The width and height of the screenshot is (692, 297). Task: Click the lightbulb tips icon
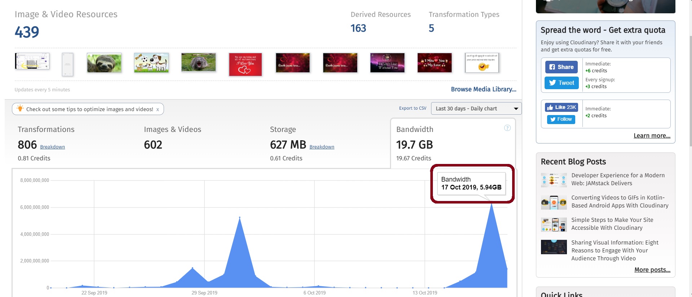(x=20, y=109)
